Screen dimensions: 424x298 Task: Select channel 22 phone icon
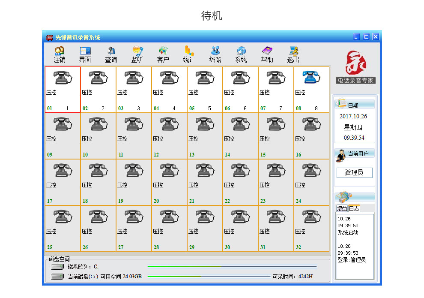point(241,170)
